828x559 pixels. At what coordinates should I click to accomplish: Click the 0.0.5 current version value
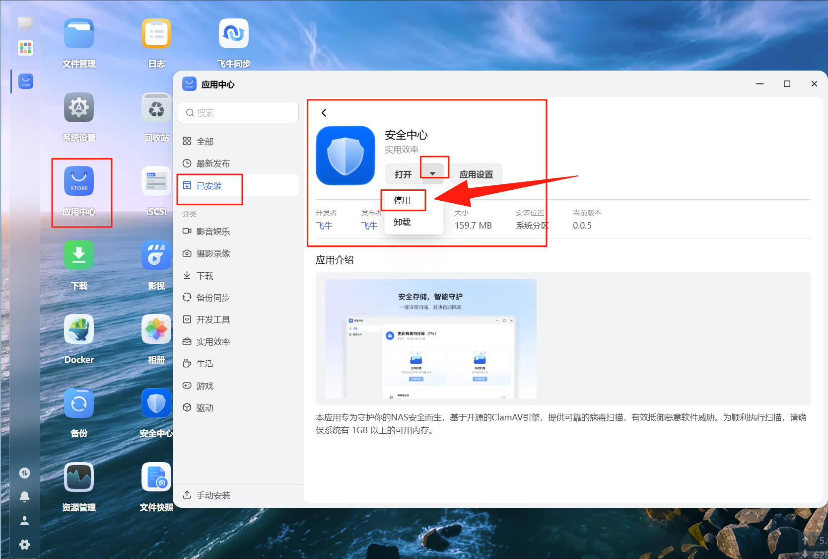pos(582,226)
